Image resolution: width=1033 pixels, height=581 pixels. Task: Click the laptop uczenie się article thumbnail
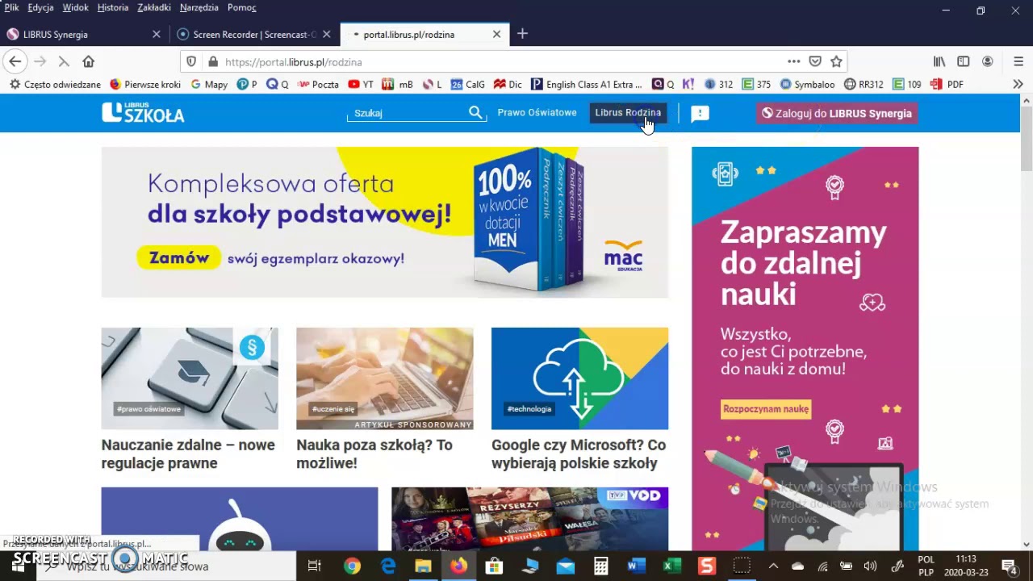coord(384,378)
